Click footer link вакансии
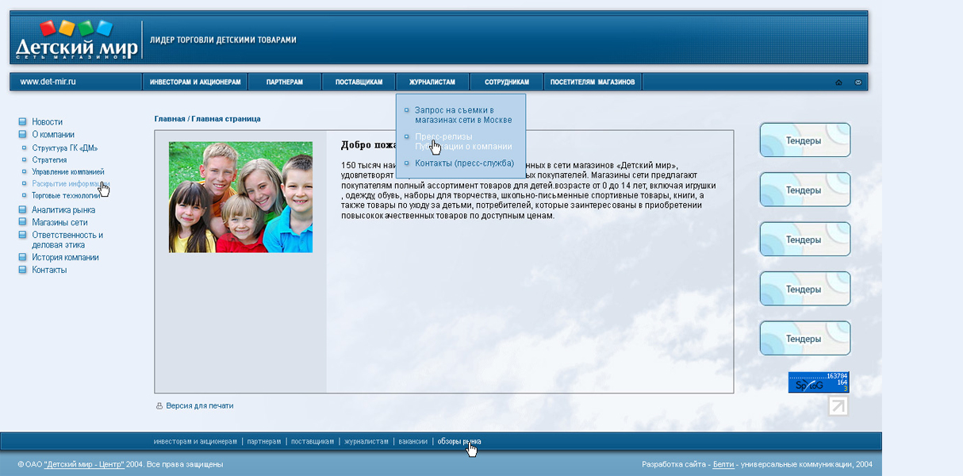The width and height of the screenshot is (963, 476). [x=413, y=442]
